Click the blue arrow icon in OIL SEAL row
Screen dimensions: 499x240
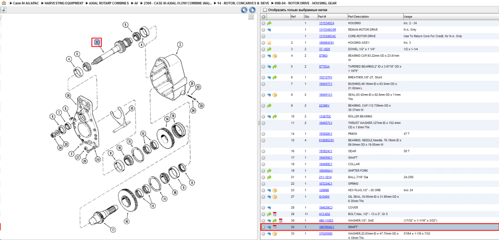point(269,197)
